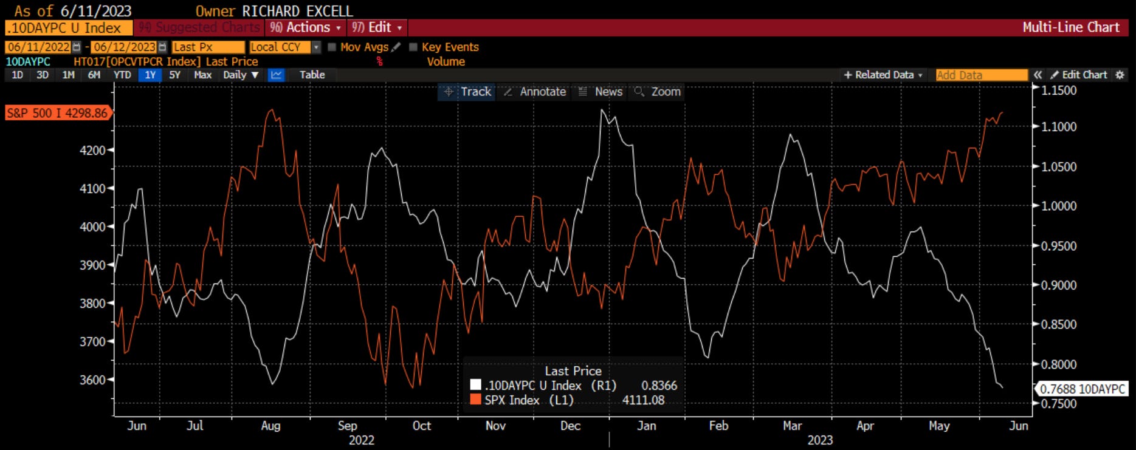Click HT017[OPCVTPCR Index] Last Price text
The width and height of the screenshot is (1136, 450).
click(x=166, y=61)
